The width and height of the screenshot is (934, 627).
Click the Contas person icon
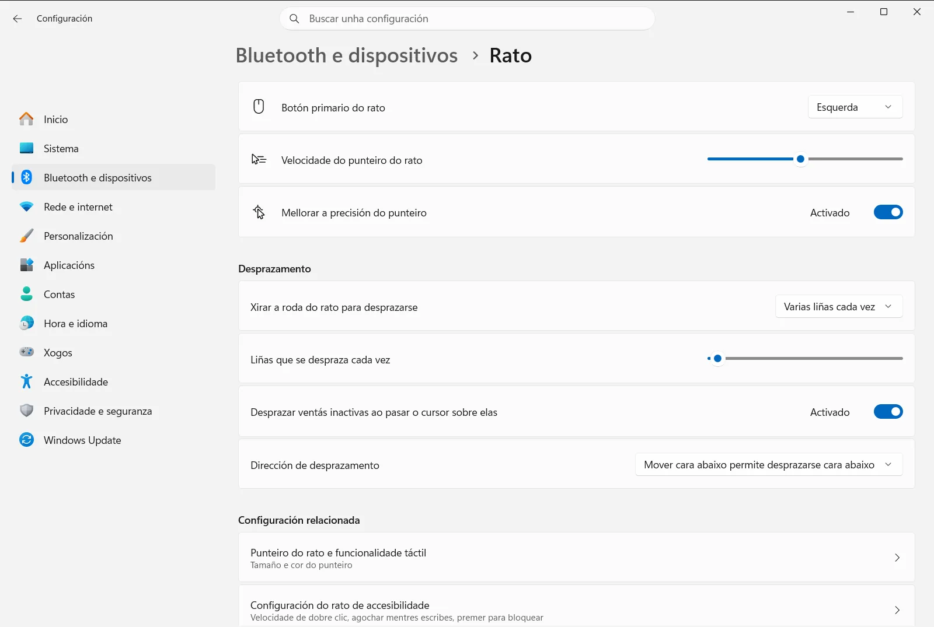tap(26, 294)
